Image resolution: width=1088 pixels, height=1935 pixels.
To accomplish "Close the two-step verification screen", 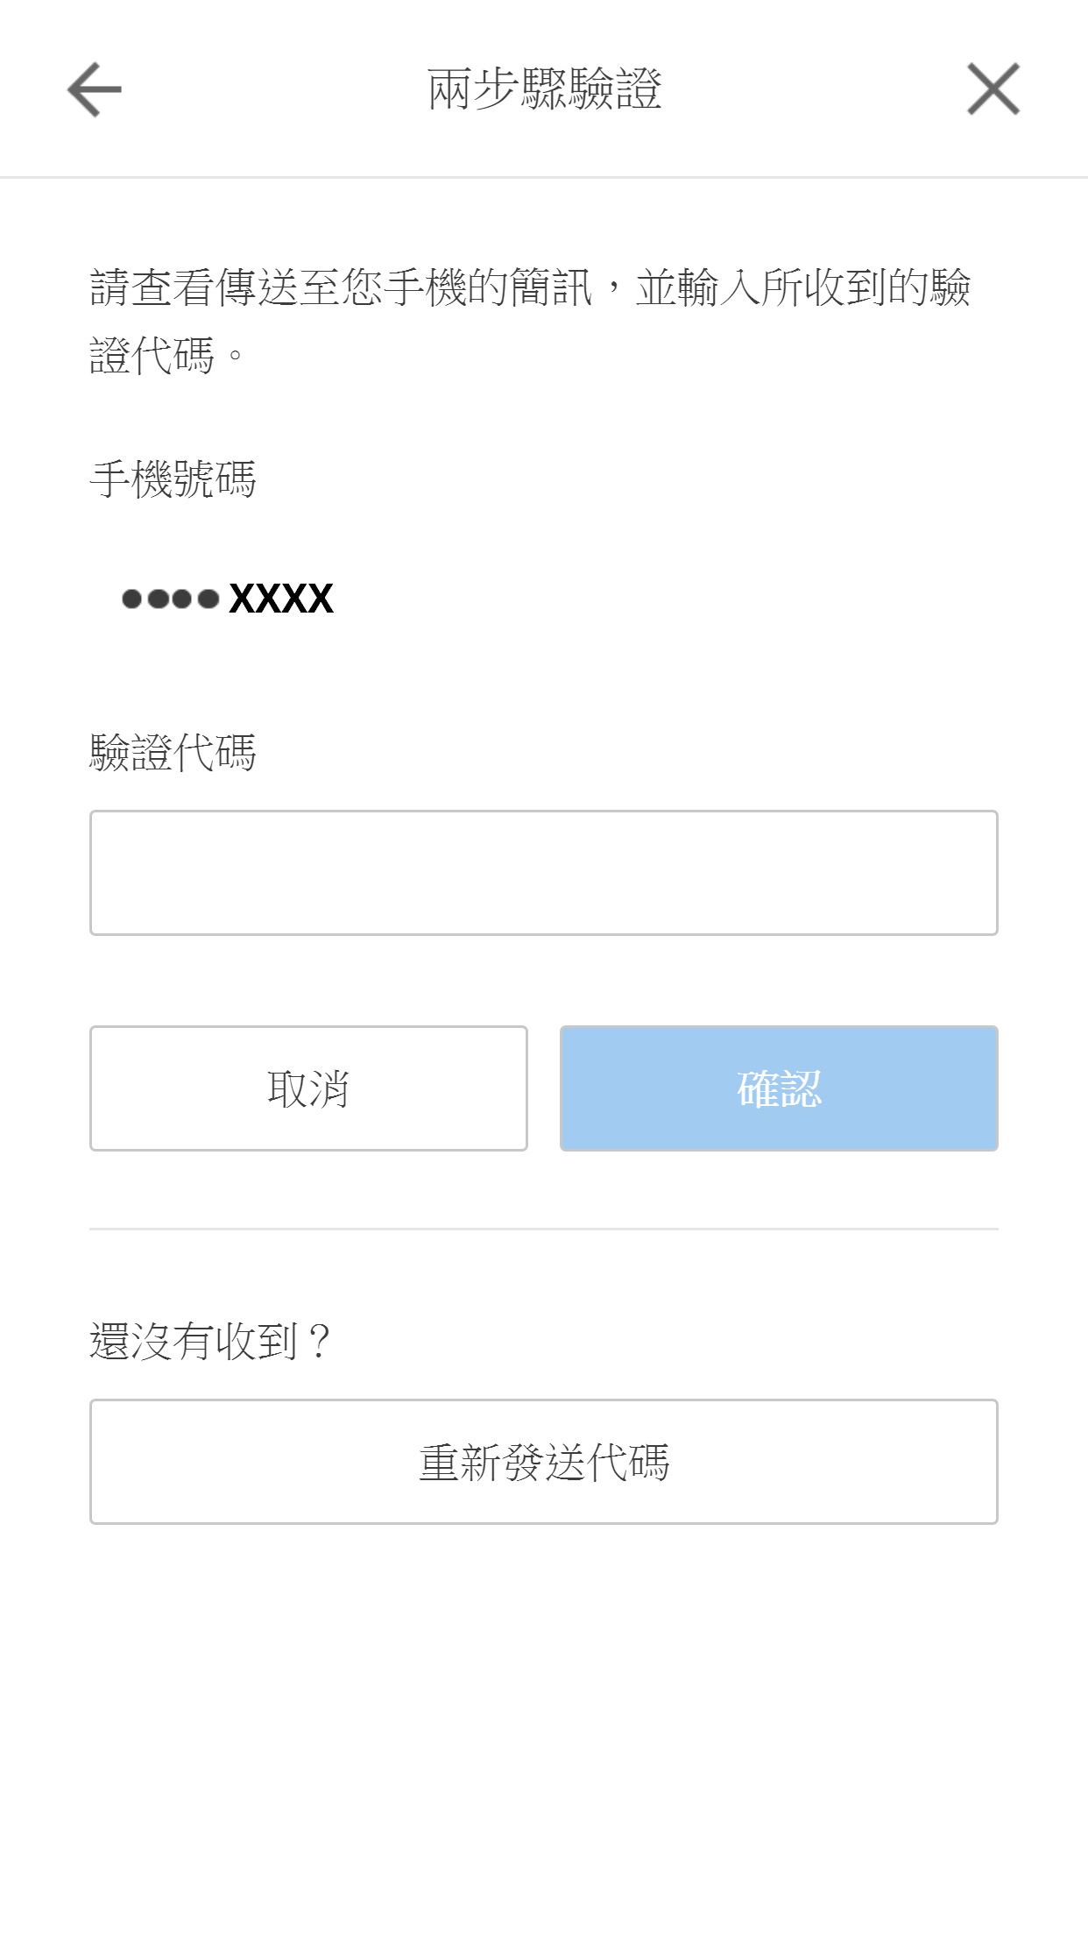I will pos(993,89).
